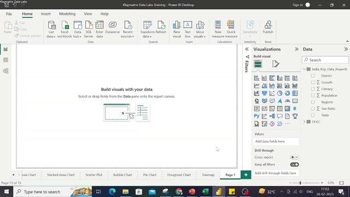This screenshot has width=350, height=197.
Task: Collapse the ribbon with the caret
Action: pos(347,42)
